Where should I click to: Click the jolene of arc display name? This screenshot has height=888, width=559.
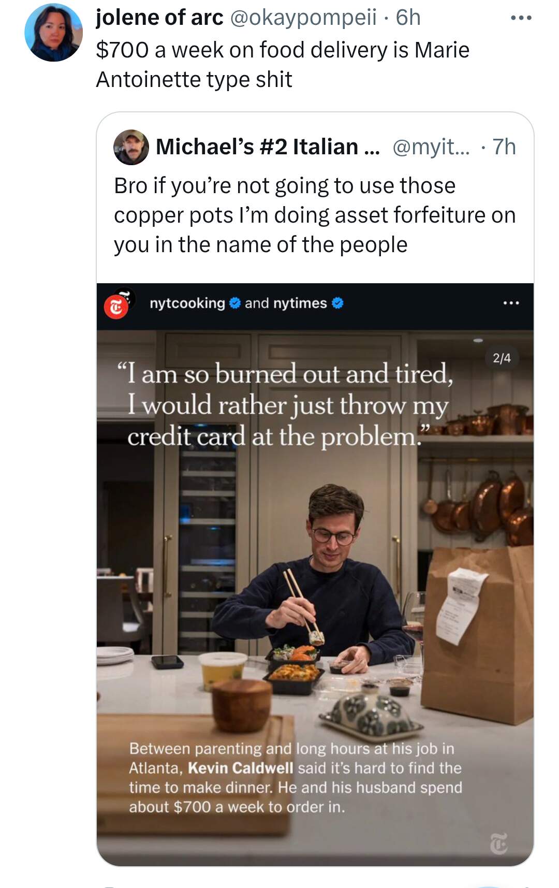159,18
